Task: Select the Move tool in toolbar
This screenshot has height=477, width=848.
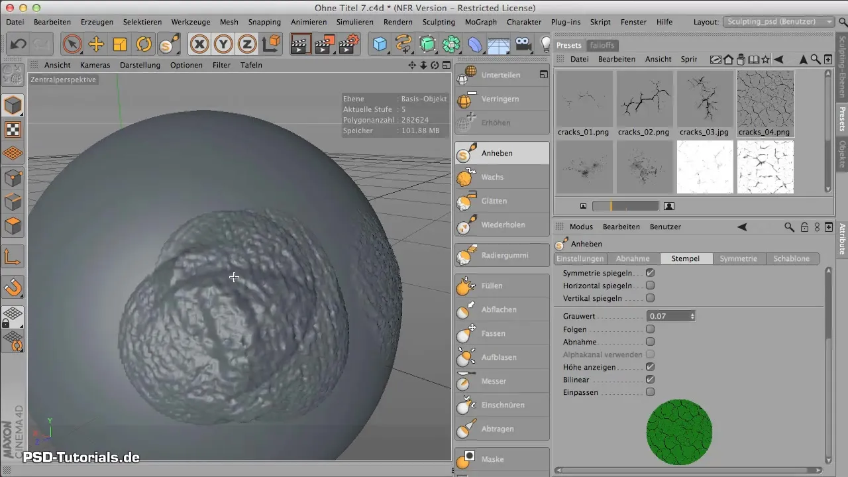Action: tap(96, 44)
